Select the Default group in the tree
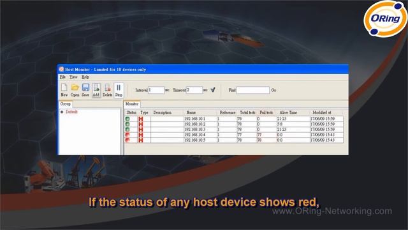The width and height of the screenshot is (408, 230). [x=71, y=112]
